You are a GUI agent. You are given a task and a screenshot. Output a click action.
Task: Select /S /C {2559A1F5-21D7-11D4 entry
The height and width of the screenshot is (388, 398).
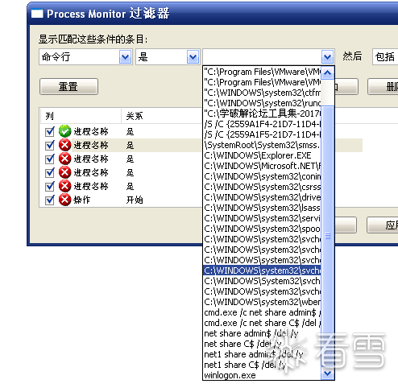(x=262, y=134)
